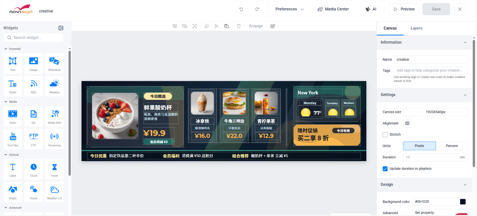Choose the Ticker widget

[13, 86]
